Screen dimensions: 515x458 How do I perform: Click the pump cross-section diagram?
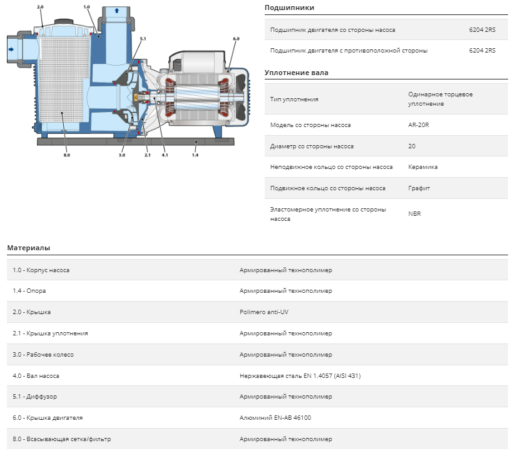click(128, 81)
